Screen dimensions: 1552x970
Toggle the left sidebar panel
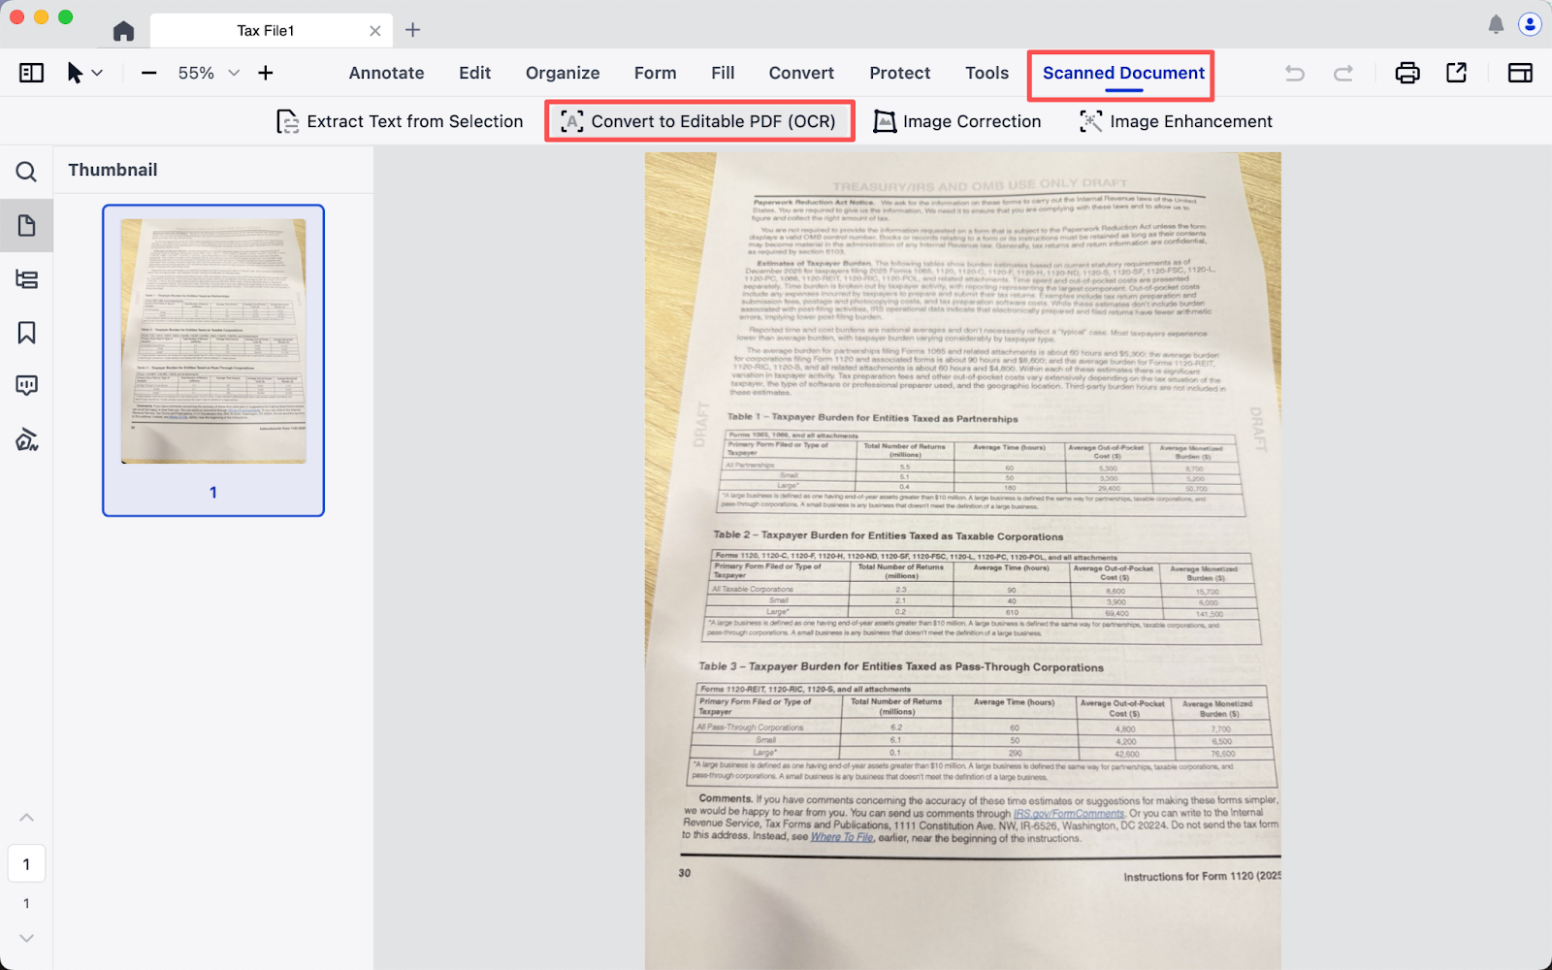(31, 73)
